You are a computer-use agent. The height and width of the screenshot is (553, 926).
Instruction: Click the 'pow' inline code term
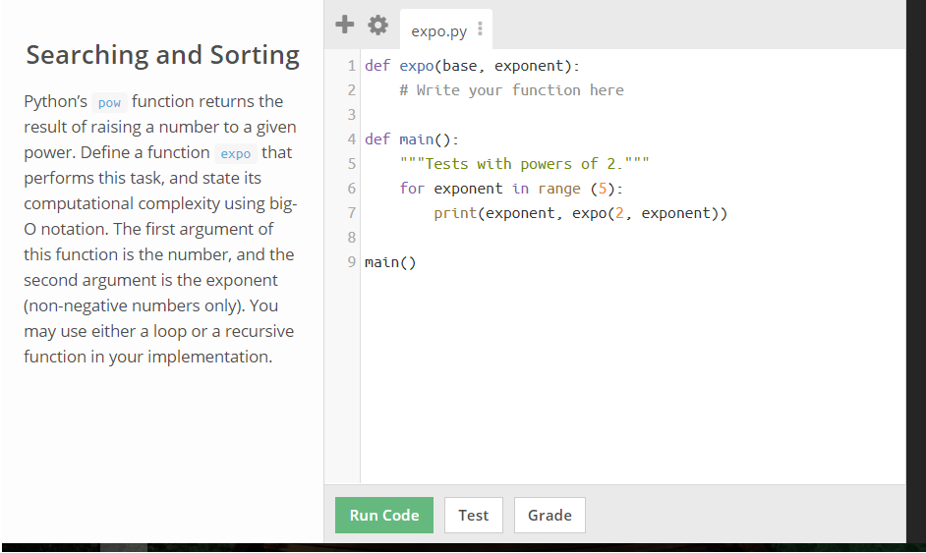(109, 103)
